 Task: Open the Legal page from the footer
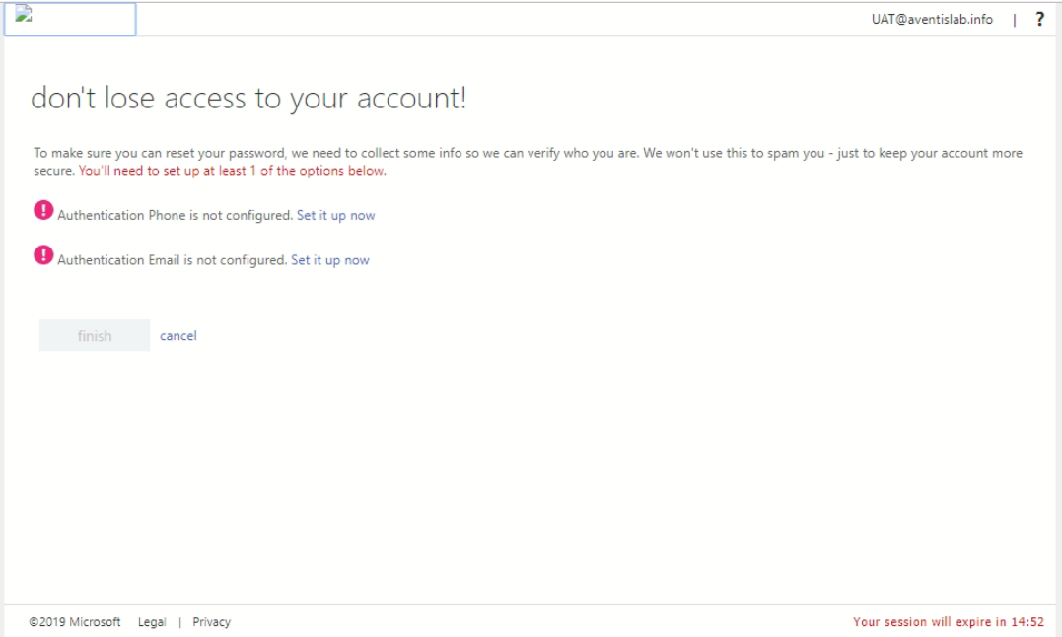(151, 621)
